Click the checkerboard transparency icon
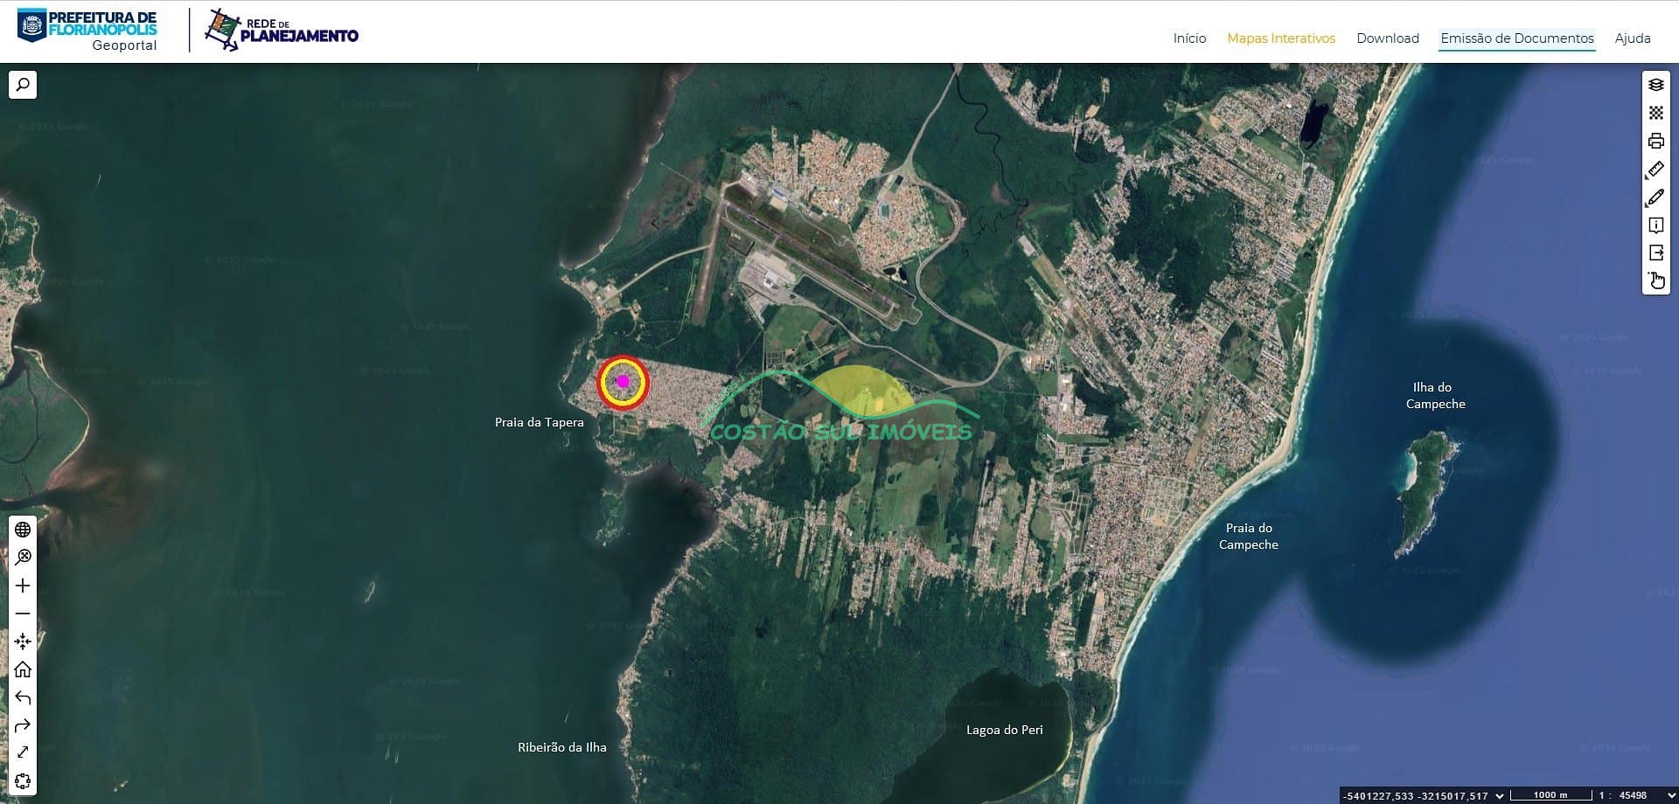Screen dimensions: 1679x804 pos(1655,113)
